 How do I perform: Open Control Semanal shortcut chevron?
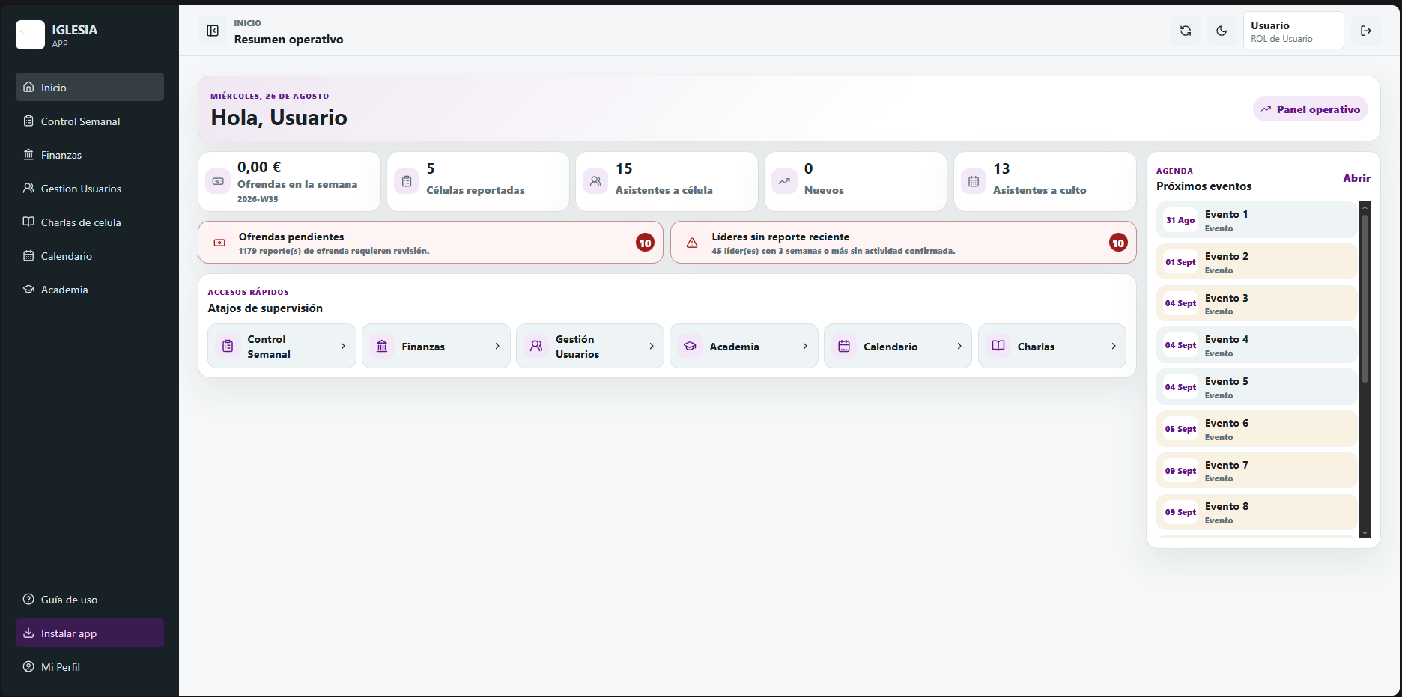[343, 346]
